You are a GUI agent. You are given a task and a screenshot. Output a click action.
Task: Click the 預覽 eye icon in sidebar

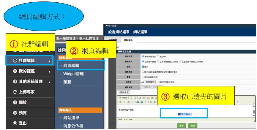click(x=15, y=113)
